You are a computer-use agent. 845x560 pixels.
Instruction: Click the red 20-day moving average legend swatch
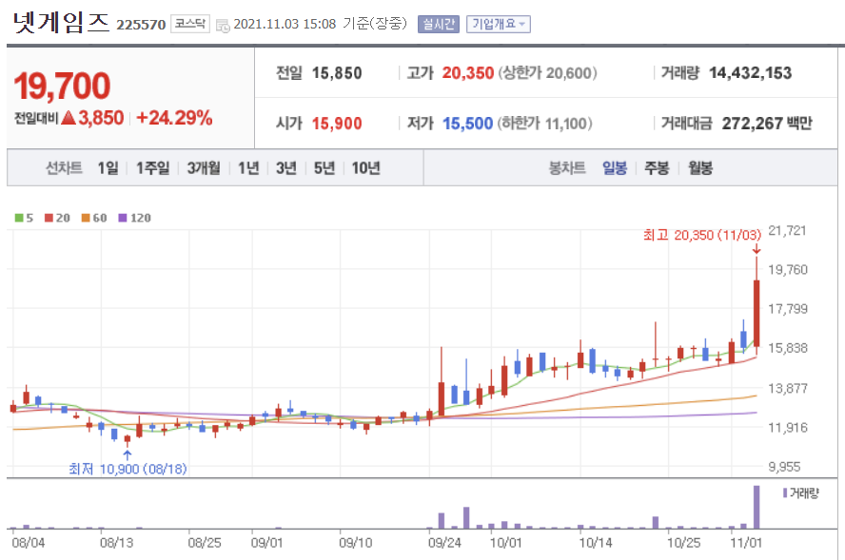[x=49, y=218]
